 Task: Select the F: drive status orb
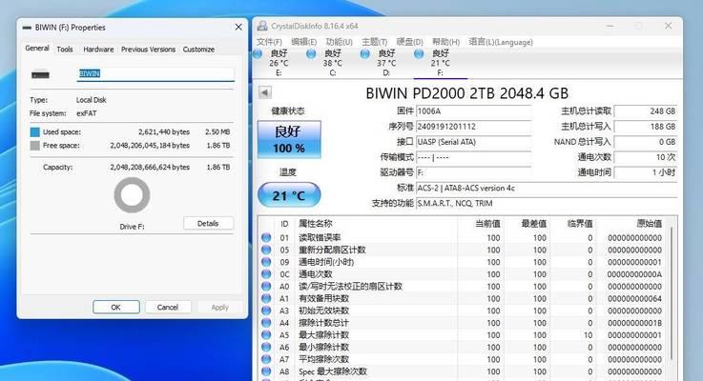coord(419,54)
